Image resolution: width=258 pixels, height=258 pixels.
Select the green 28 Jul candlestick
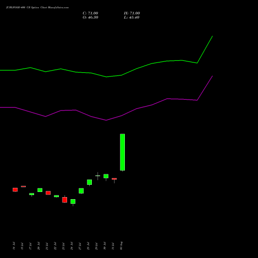[89, 182]
